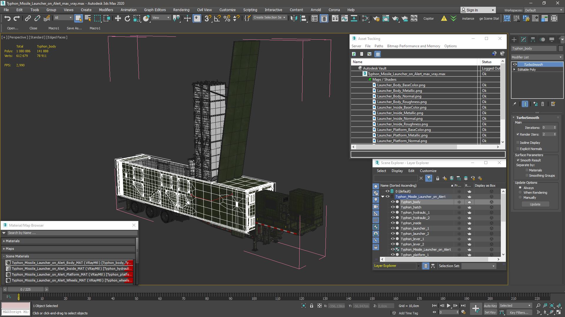Select the Always update radio button
The image size is (565, 317).
[x=520, y=188]
